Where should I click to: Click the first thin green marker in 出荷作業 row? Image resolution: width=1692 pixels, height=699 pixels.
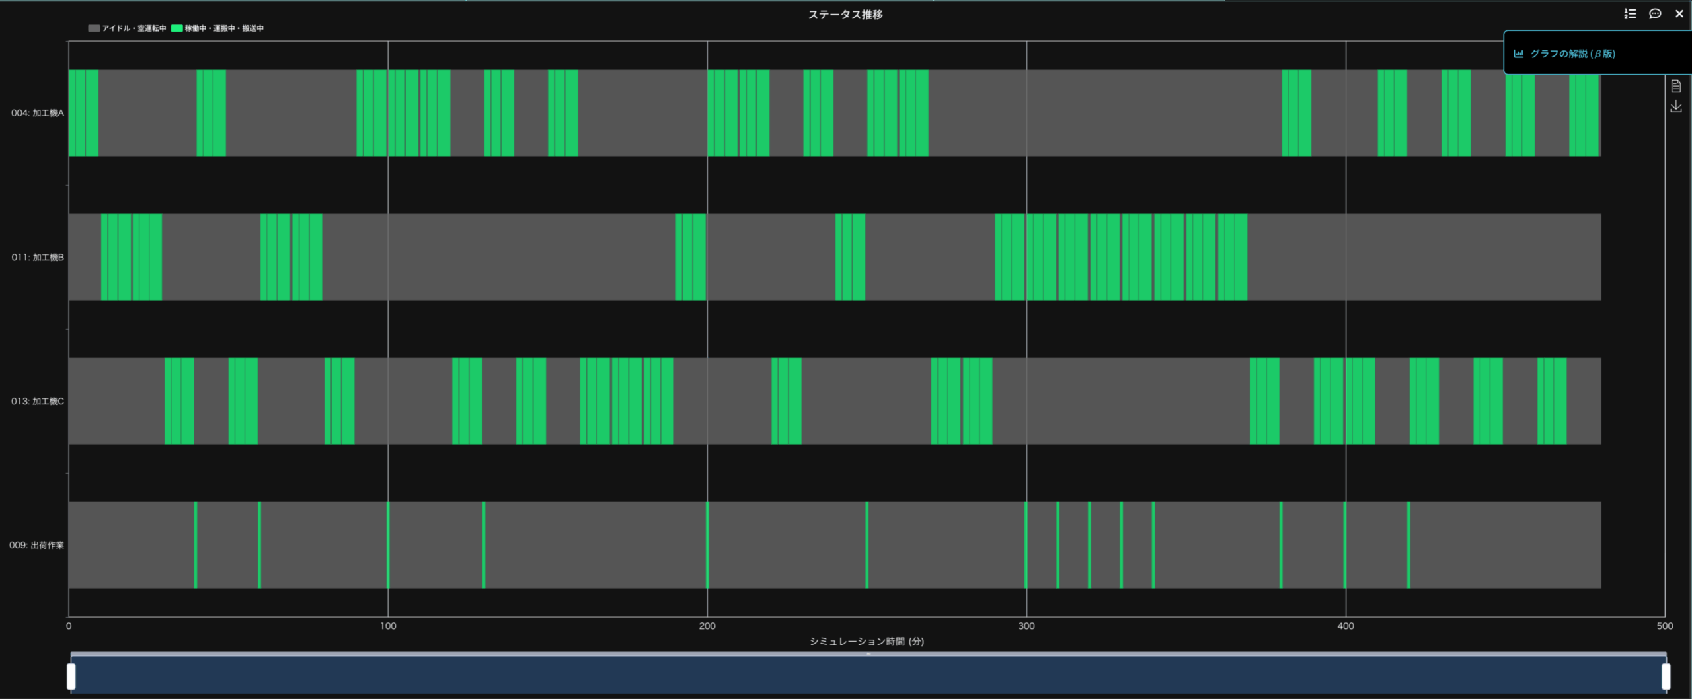coord(196,545)
